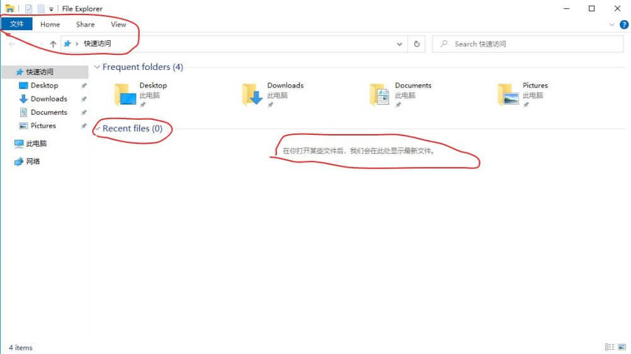Switch to the Share ribbon tab

click(85, 24)
